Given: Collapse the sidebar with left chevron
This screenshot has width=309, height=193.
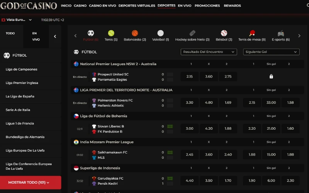Looking at the screenshot, I should click(55, 36).
